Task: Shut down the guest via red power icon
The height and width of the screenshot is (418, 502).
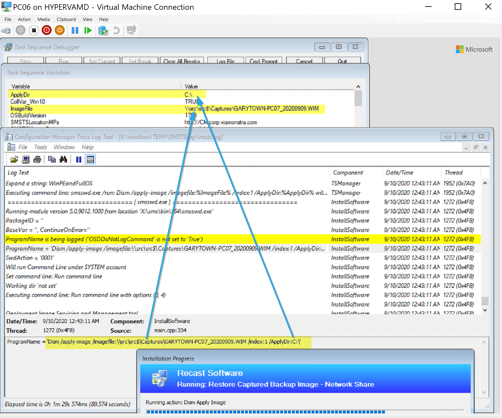Action: tap(47, 30)
